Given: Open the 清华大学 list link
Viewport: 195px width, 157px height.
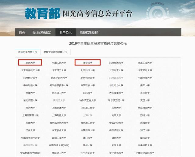Looking at the screenshot, I should 88,63.
